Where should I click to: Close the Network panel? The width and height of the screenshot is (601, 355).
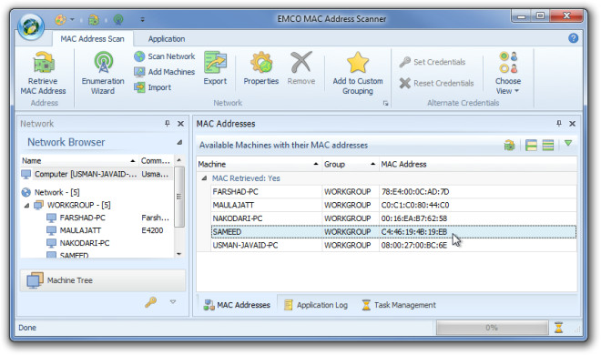pyautogui.click(x=180, y=124)
